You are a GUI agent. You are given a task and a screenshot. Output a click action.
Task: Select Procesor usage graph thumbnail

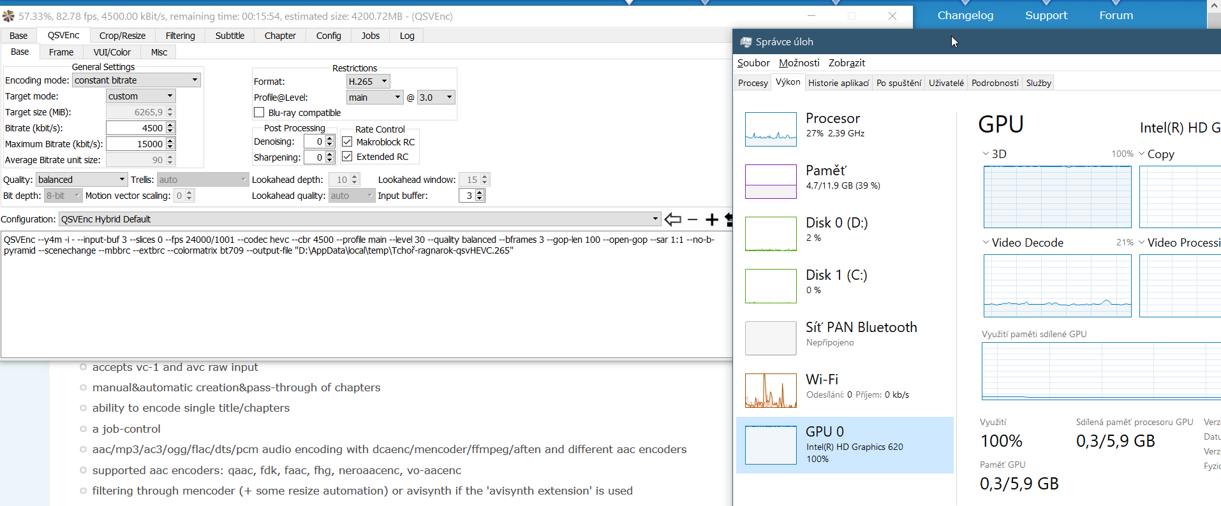[x=771, y=129]
